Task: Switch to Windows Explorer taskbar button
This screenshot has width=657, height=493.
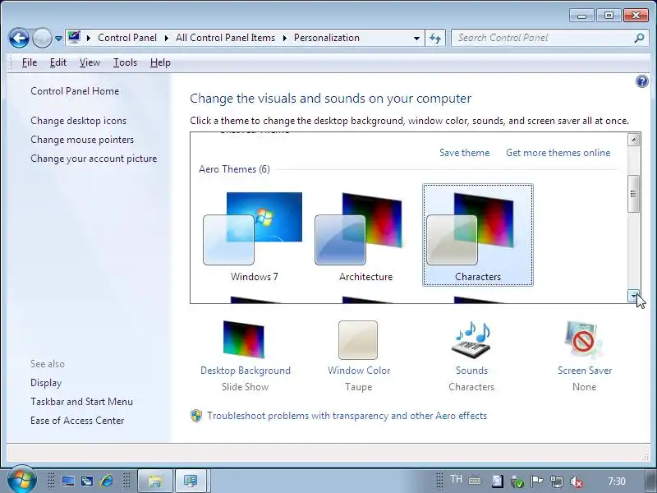Action: point(155,481)
